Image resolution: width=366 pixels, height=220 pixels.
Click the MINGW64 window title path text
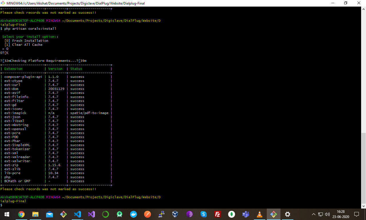tap(76, 3)
